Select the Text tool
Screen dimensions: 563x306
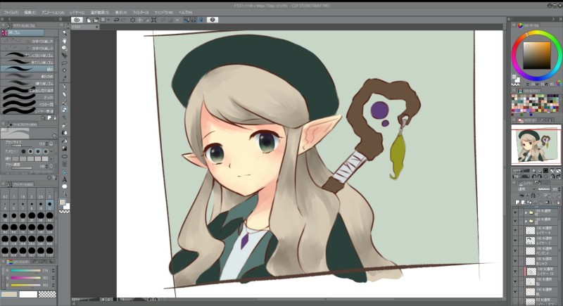(x=65, y=179)
